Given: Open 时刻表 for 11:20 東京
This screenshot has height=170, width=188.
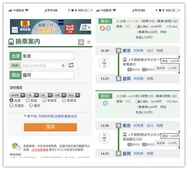Looking at the screenshot, I should 139,51.
